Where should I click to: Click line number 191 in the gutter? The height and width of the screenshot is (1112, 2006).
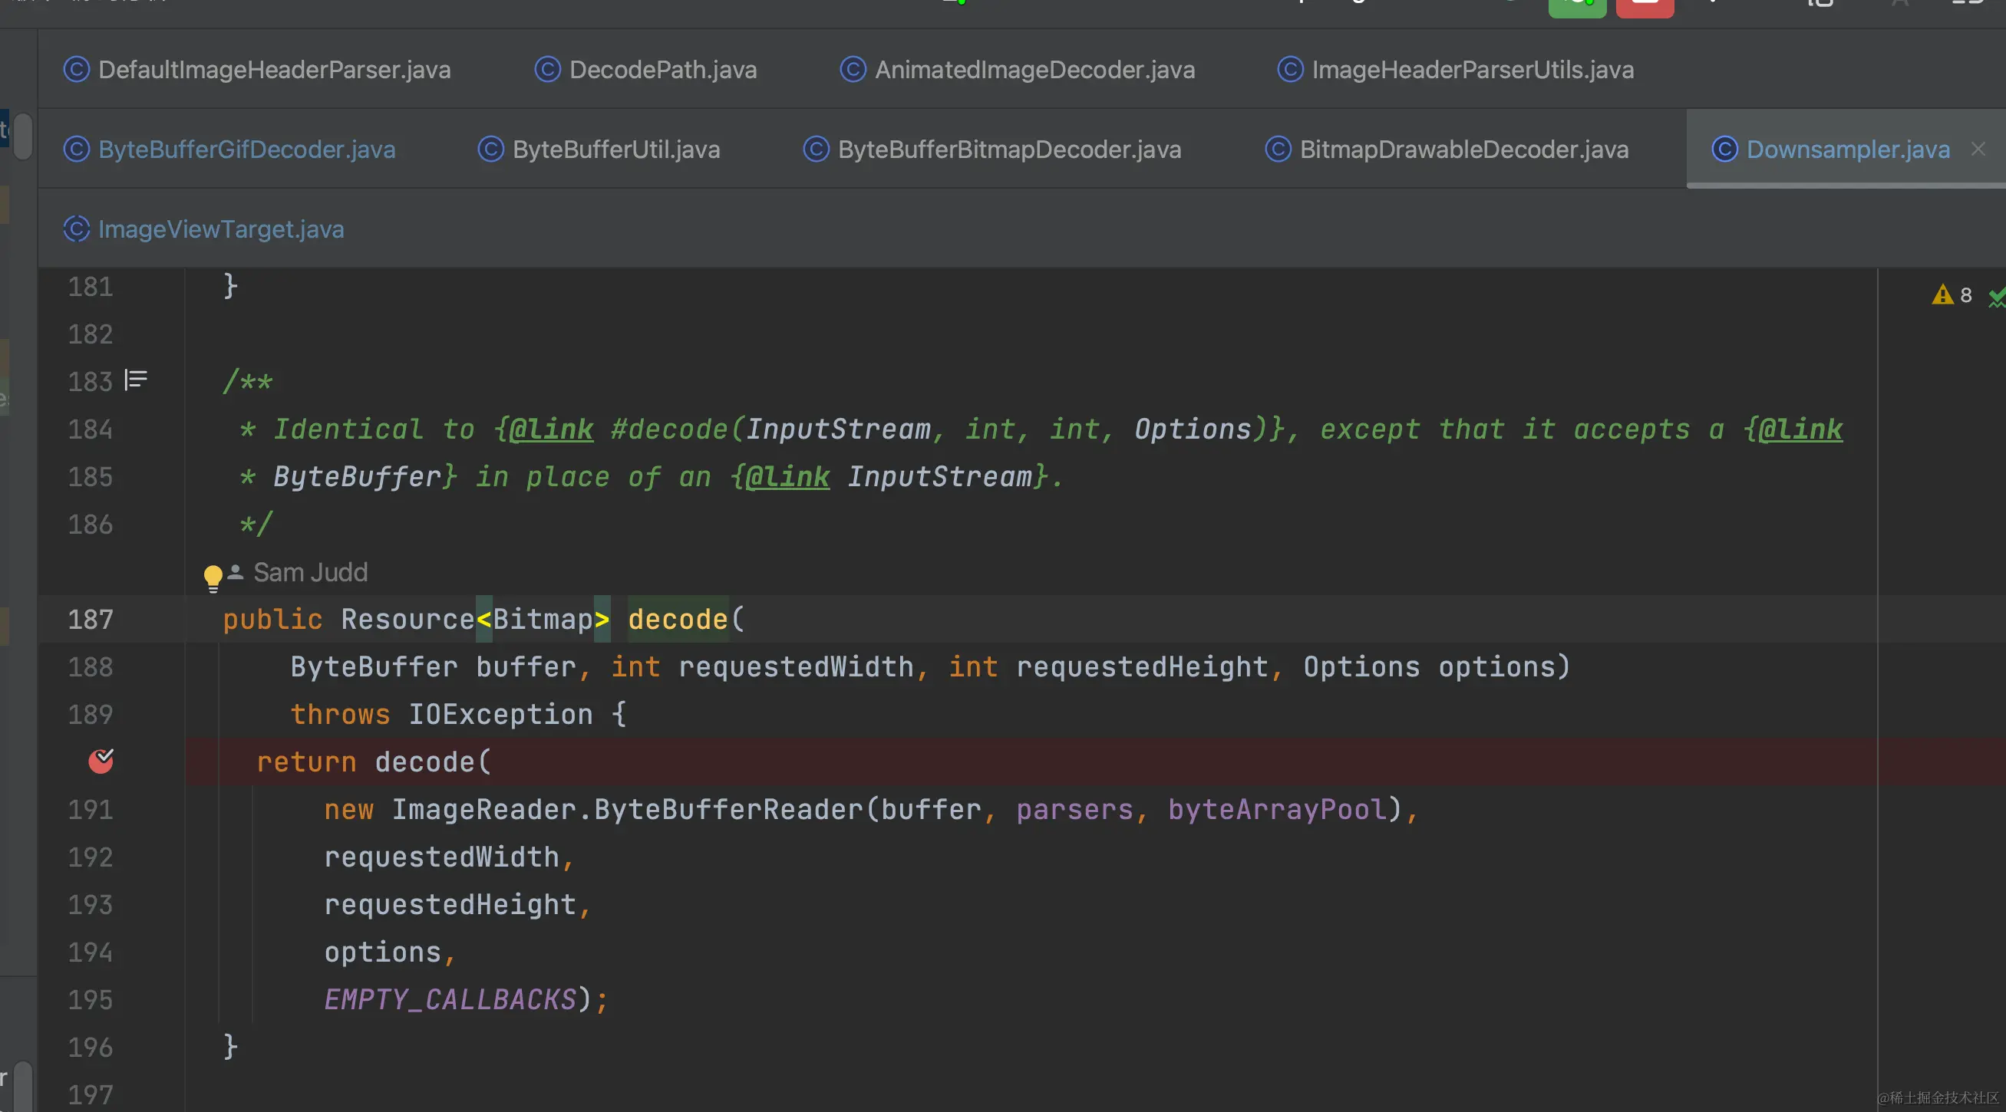coord(91,809)
